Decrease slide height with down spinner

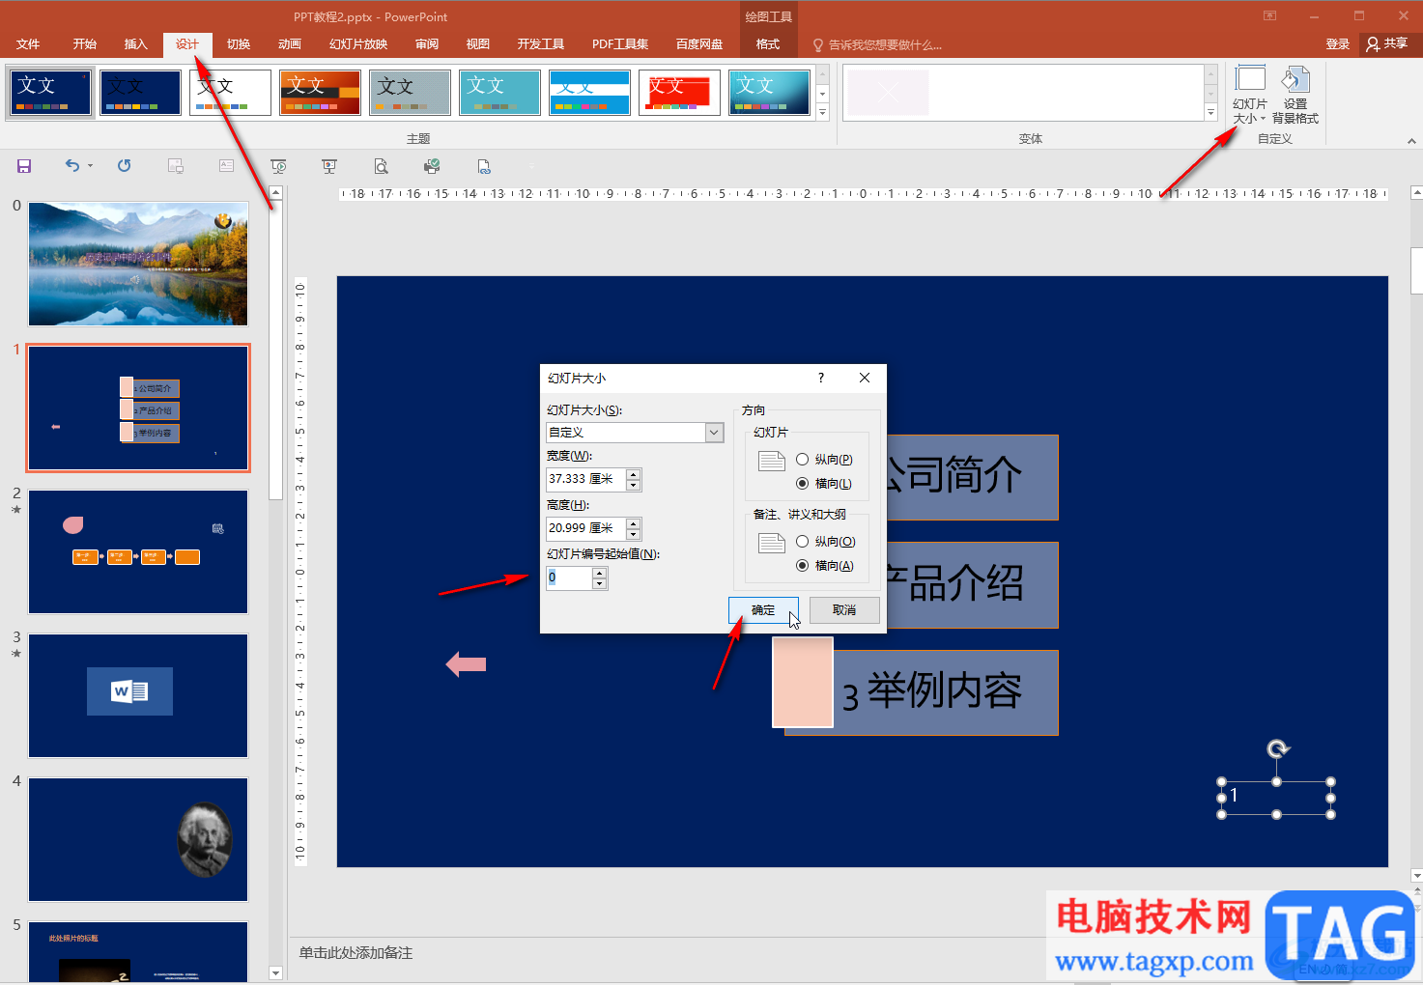click(x=633, y=534)
